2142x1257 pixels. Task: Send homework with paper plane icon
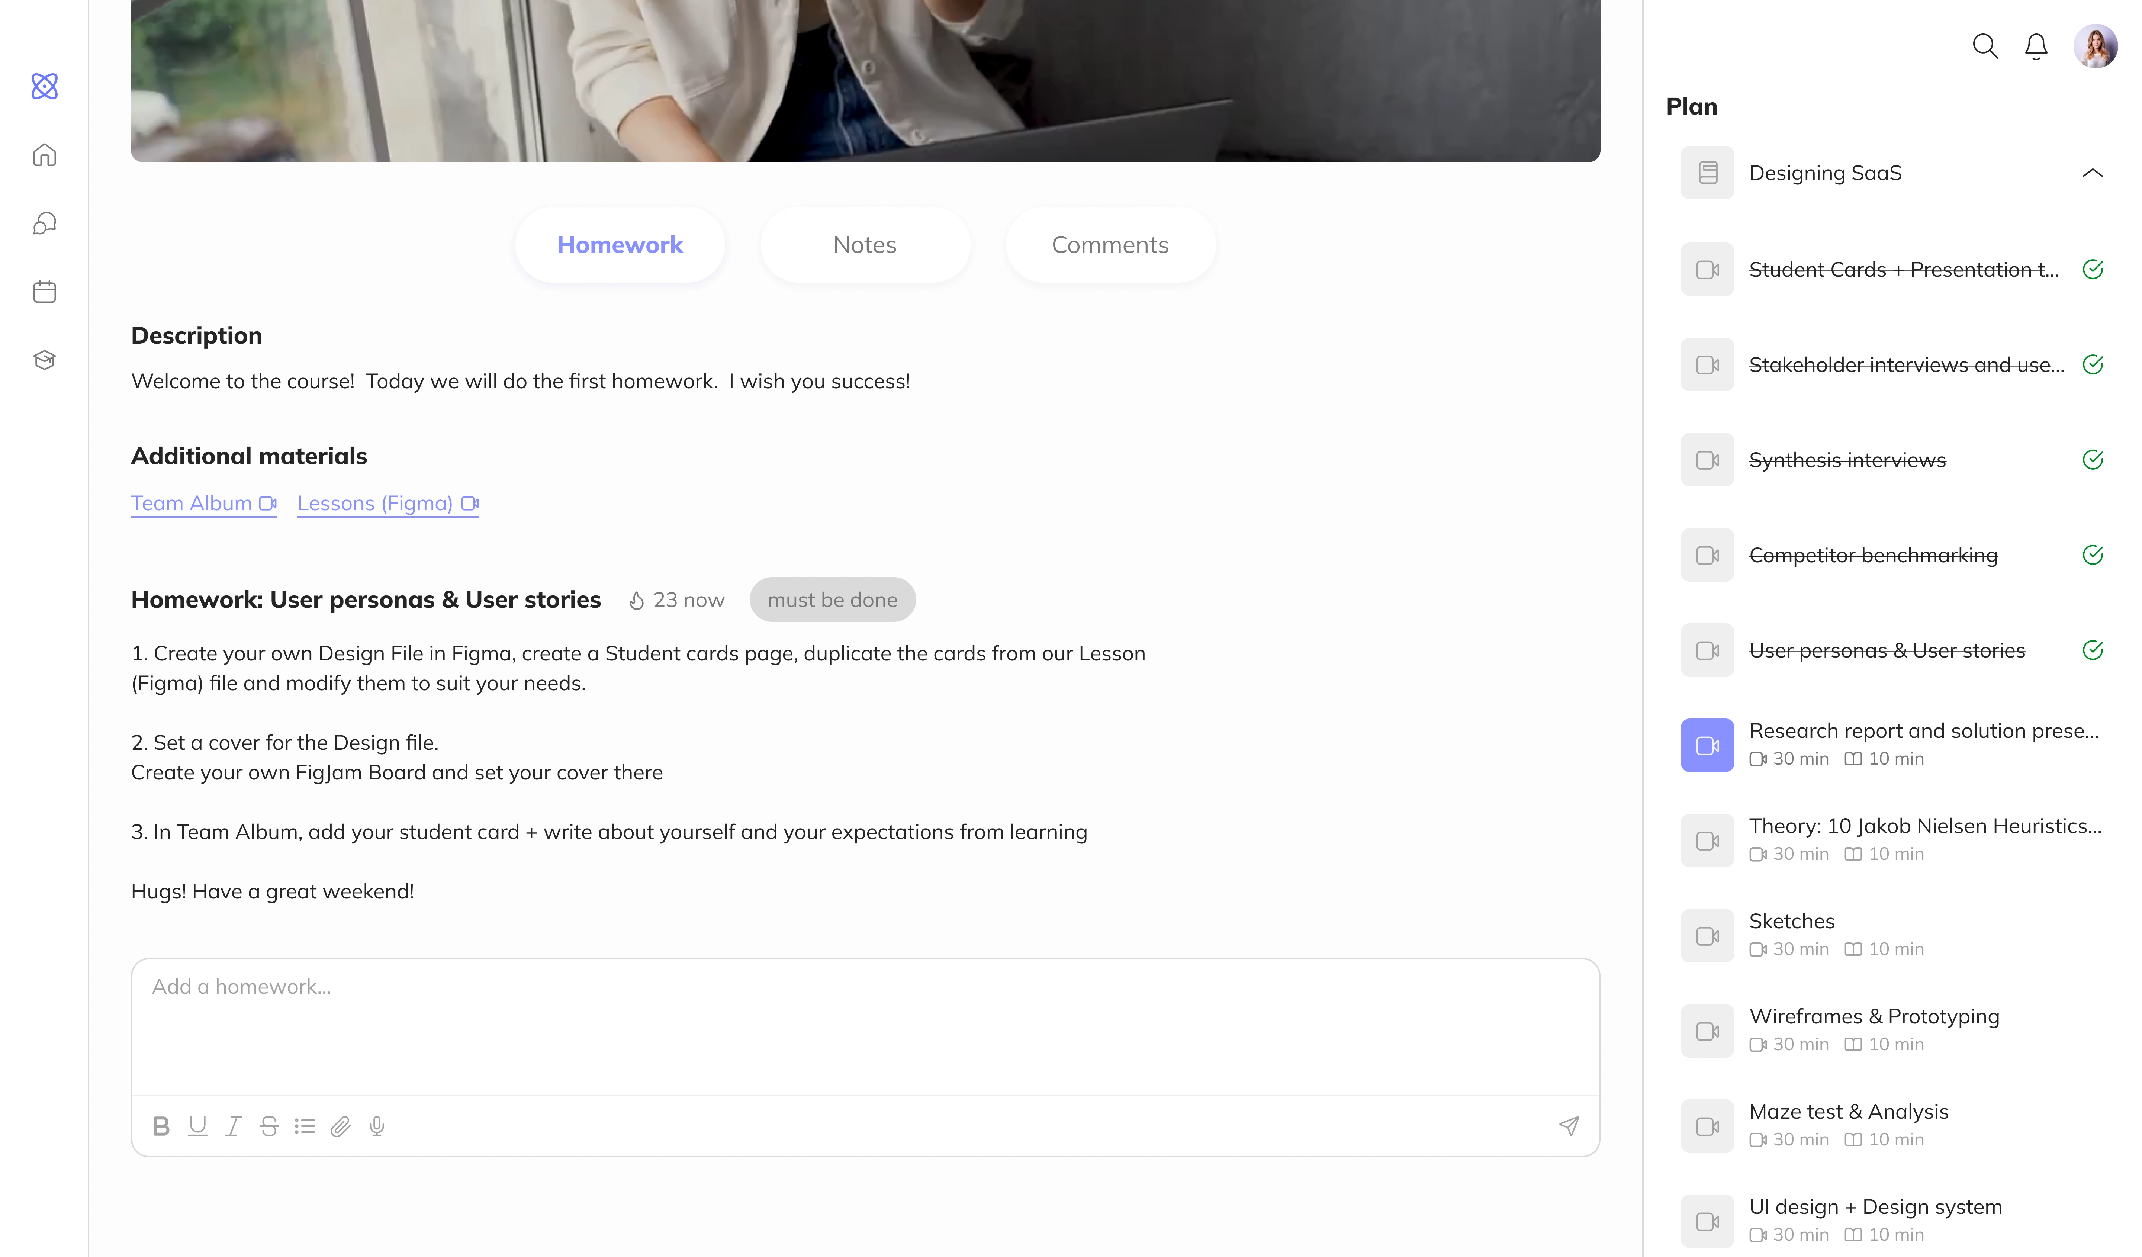tap(1568, 1126)
